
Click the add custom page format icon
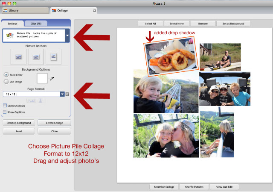pos(67,94)
